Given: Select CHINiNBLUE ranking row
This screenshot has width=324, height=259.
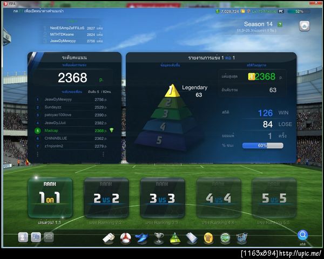Looking at the screenshot, I should [71, 138].
